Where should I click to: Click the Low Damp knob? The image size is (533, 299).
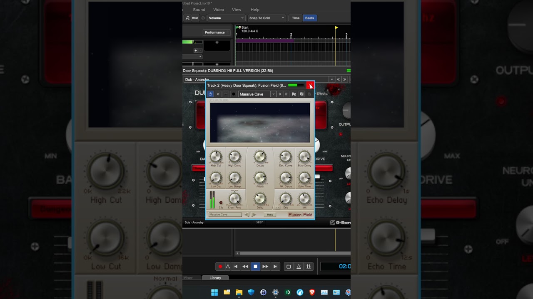coord(234,178)
